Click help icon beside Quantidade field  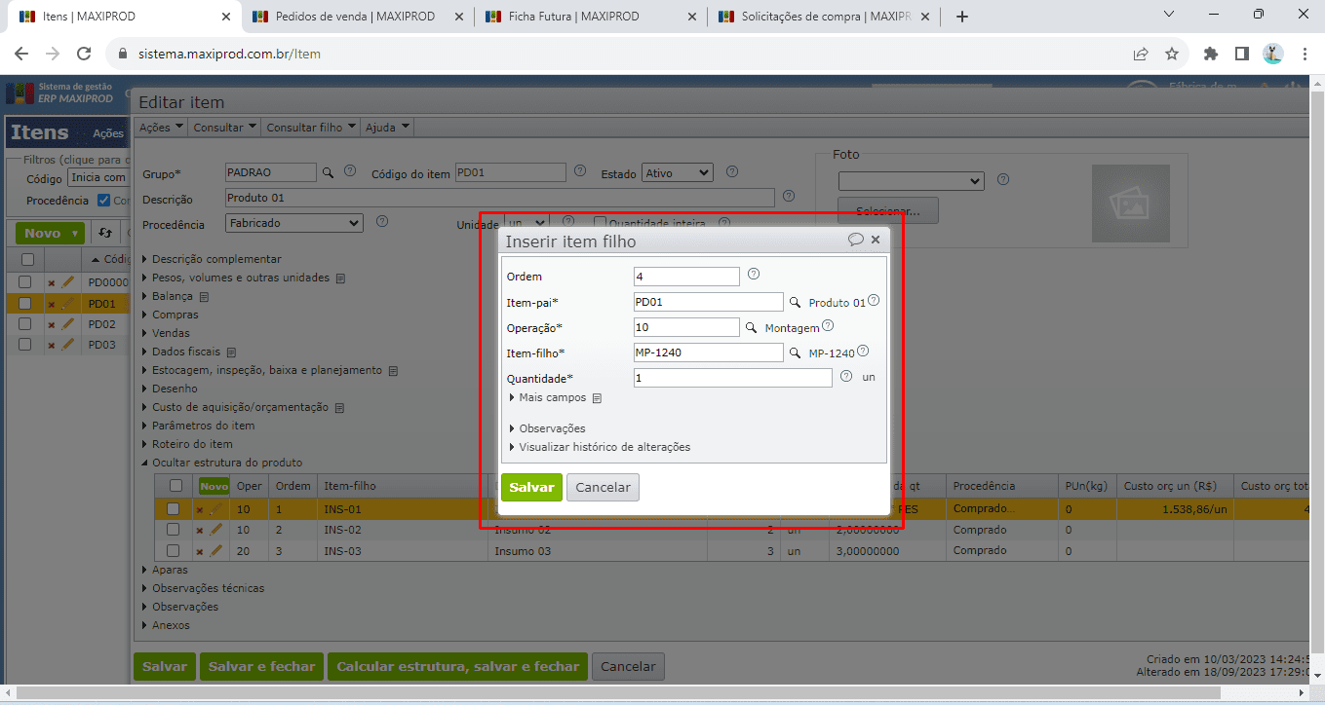pos(845,377)
